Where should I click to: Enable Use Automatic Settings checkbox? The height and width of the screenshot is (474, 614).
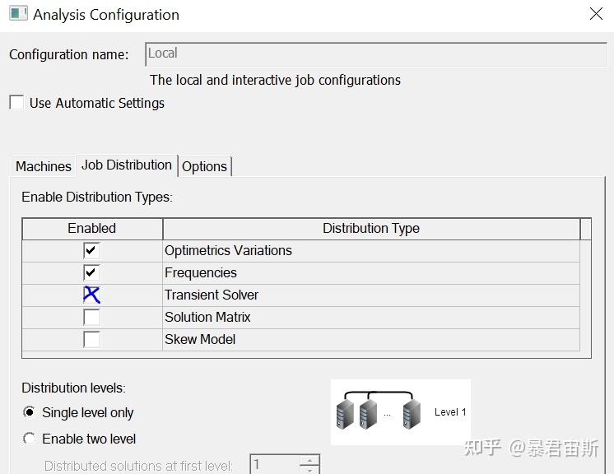coord(16,103)
